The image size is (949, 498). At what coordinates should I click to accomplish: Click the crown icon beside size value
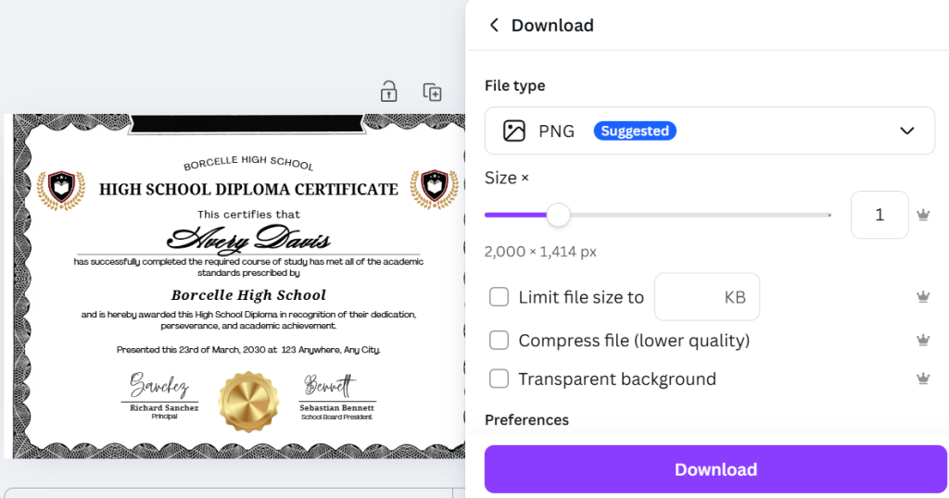(922, 215)
